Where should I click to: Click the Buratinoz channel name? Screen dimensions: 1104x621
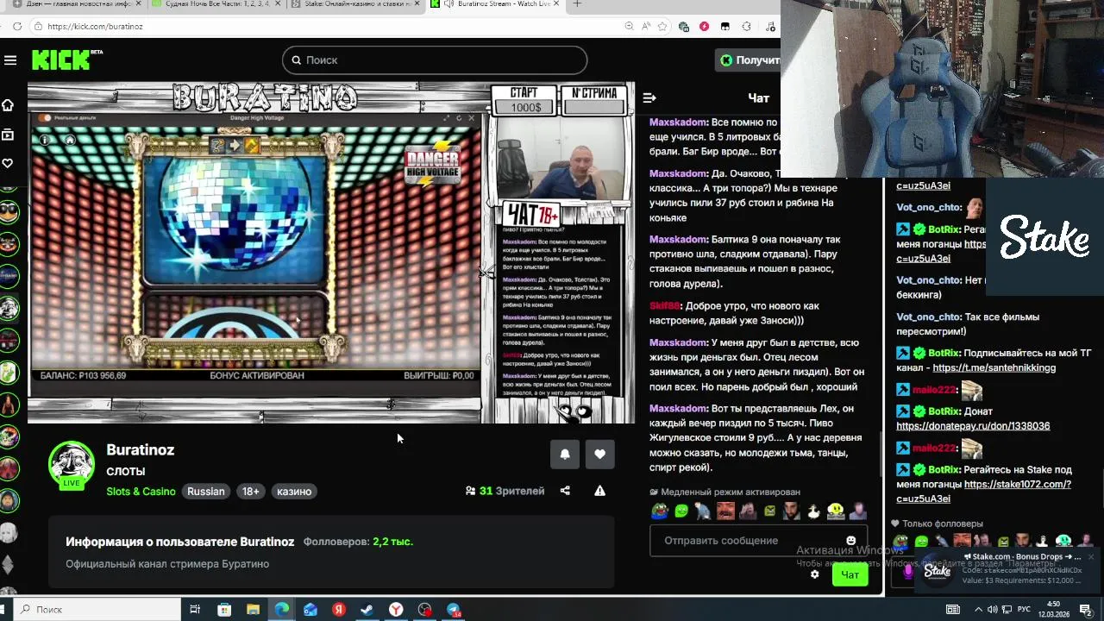[141, 449]
